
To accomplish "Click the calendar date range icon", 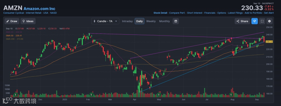I will (176, 21).
